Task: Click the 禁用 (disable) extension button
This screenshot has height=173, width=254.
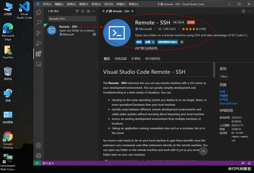Action: [139, 42]
